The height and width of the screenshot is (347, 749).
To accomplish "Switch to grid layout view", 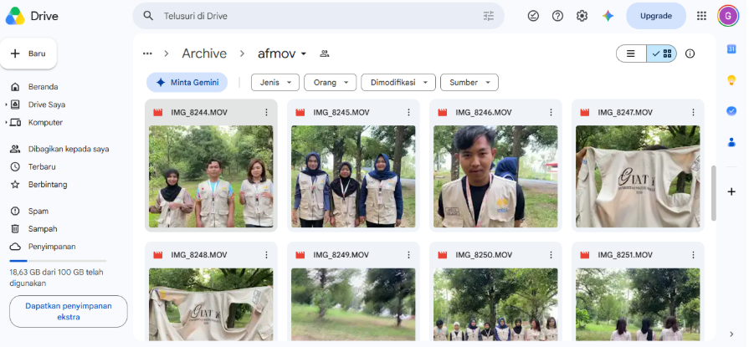I will (662, 54).
